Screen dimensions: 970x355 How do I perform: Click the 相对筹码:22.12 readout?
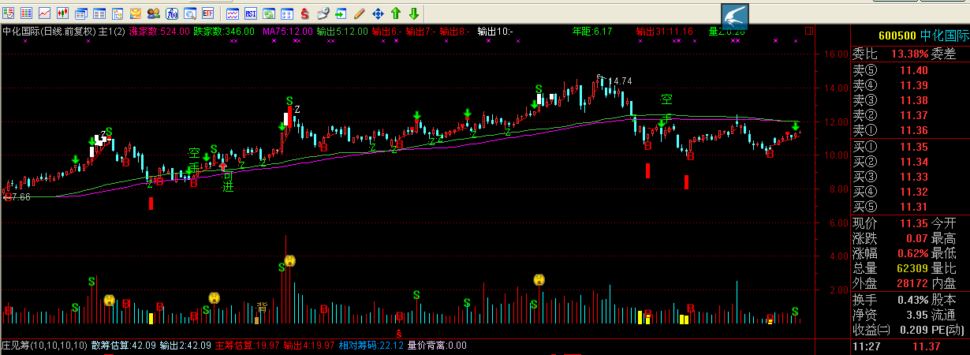tap(371, 346)
